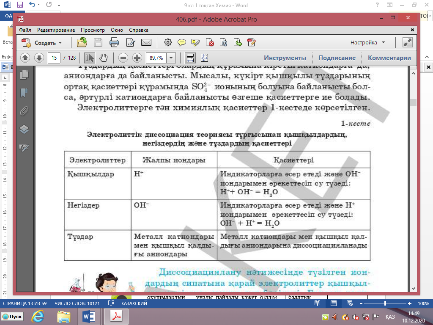Click Word status КАЗАХСКИЙ language

coord(134,303)
